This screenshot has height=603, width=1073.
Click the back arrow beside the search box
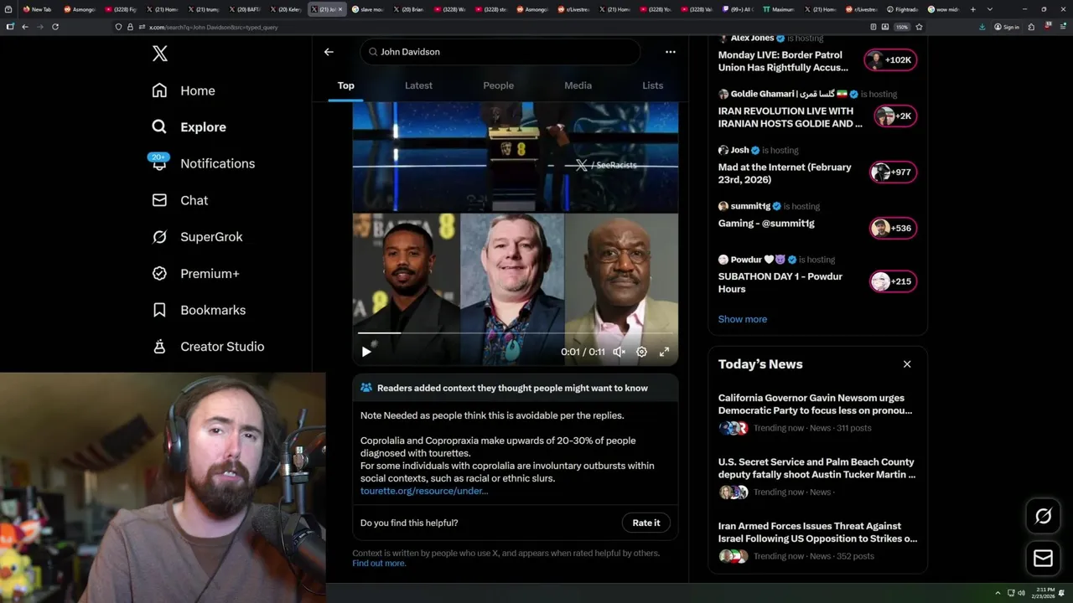tap(329, 52)
